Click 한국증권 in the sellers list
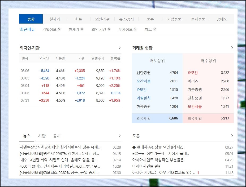Screen dimensions: 246x187 coord(144,106)
